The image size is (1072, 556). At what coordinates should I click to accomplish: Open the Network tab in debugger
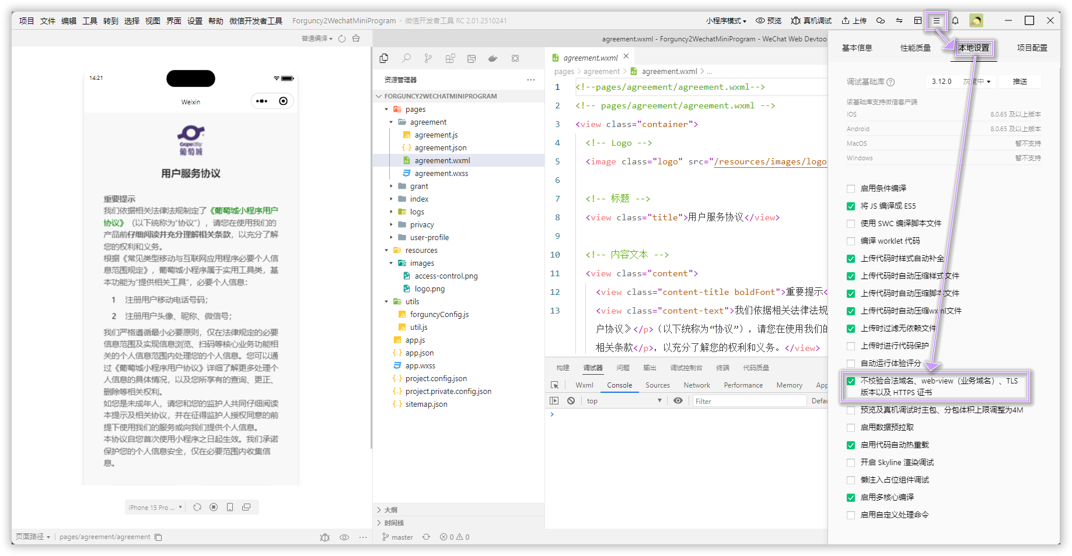point(697,385)
